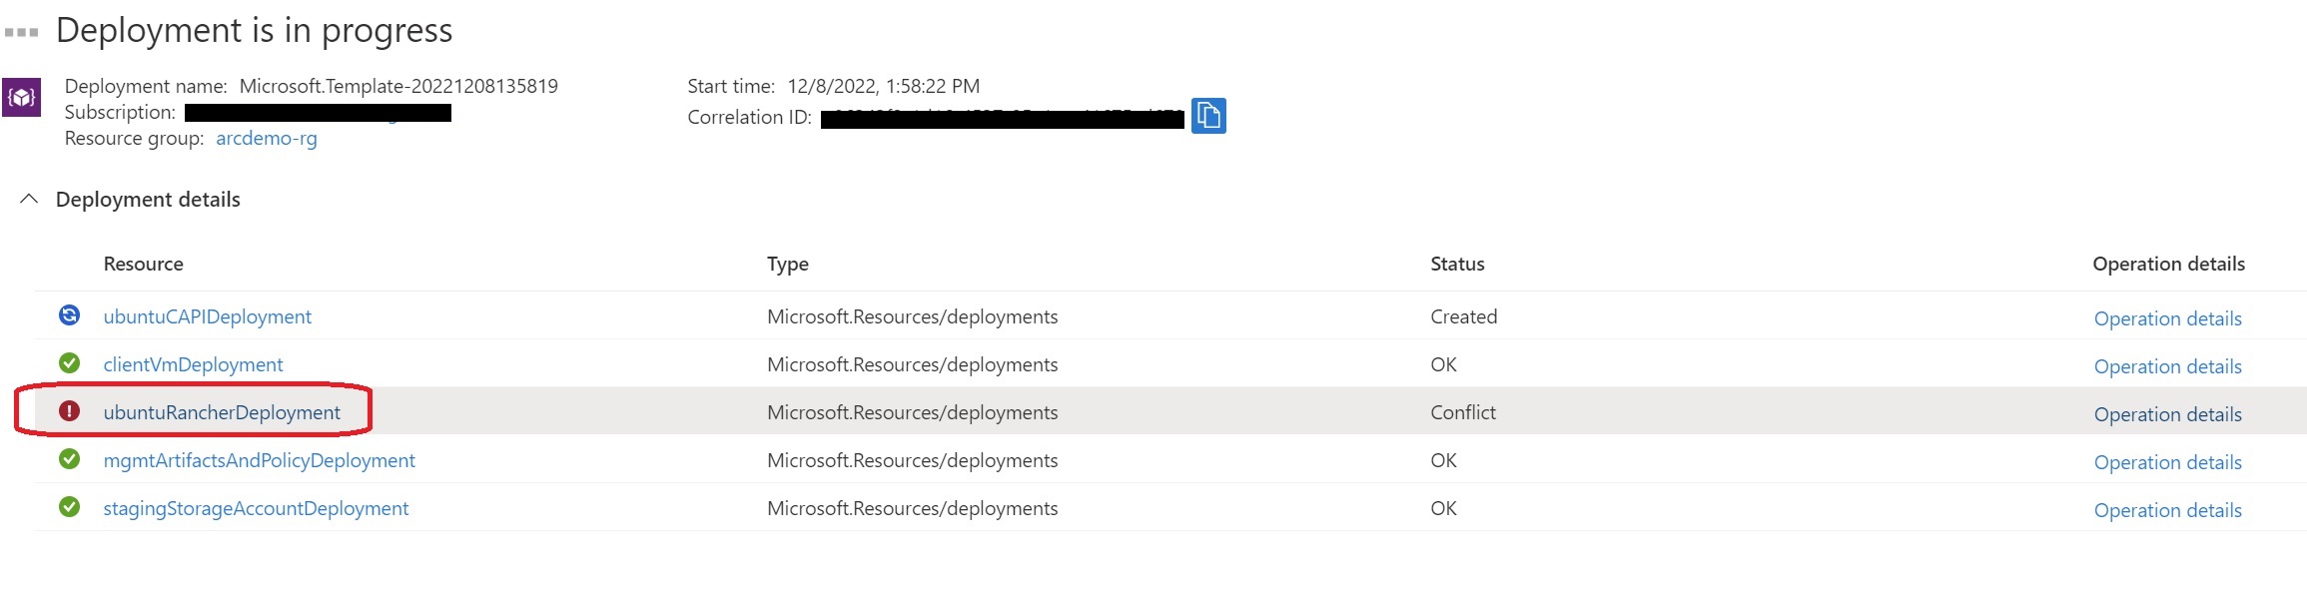Select the start time 12/8/2022, 1:58:22 PM
The width and height of the screenshot is (2307, 594).
(883, 86)
